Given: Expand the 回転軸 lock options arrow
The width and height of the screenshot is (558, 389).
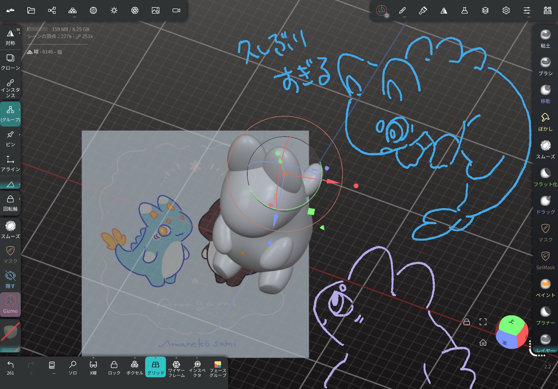Looking at the screenshot, I should pos(20,199).
